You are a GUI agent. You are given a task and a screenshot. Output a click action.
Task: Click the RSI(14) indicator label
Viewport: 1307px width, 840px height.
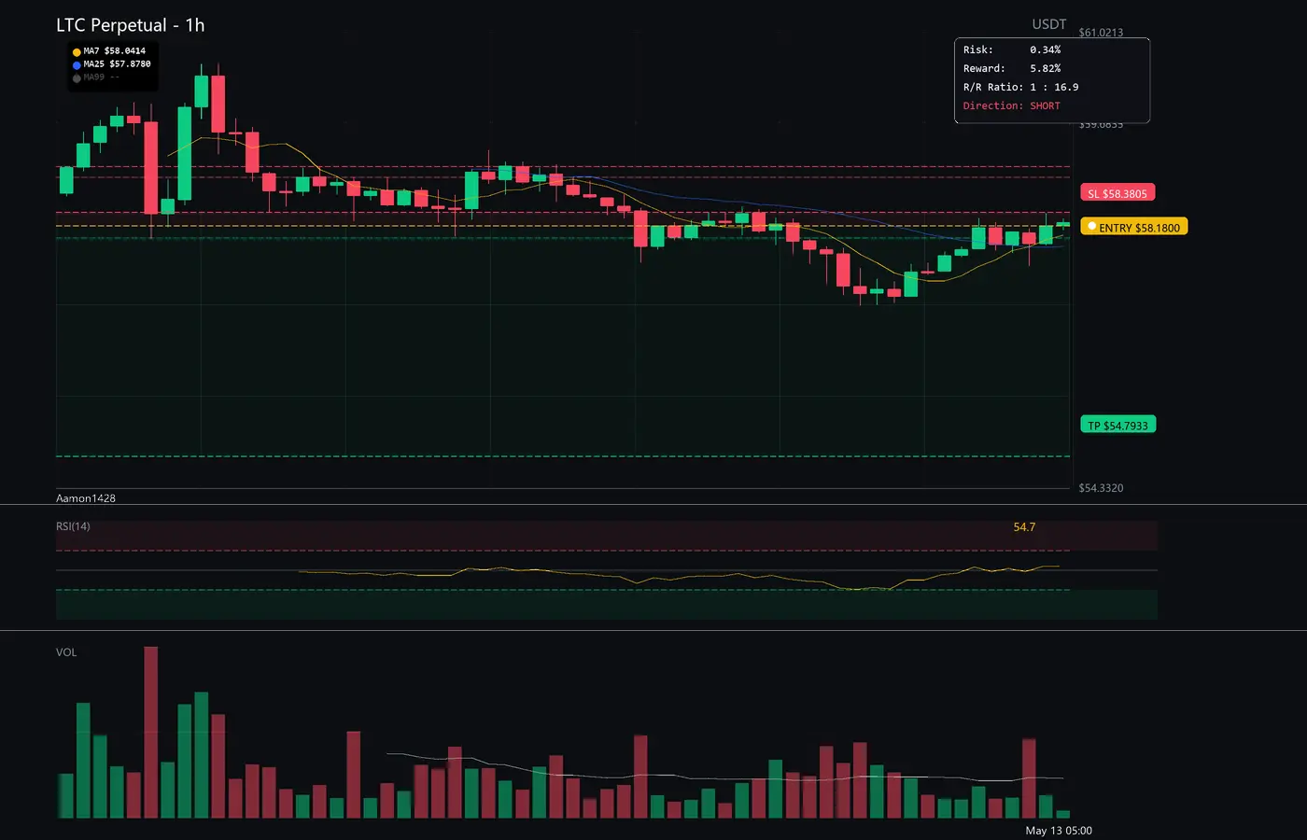73,526
